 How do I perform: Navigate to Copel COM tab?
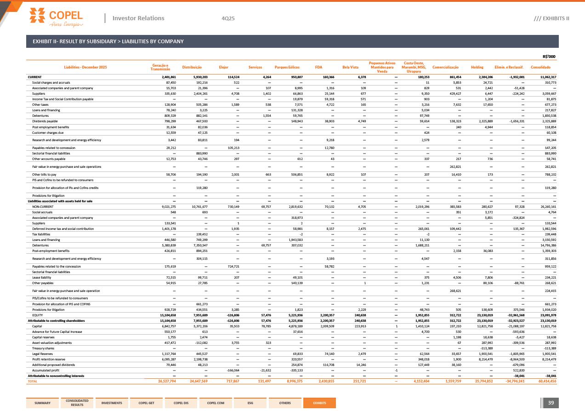point(216,403)
